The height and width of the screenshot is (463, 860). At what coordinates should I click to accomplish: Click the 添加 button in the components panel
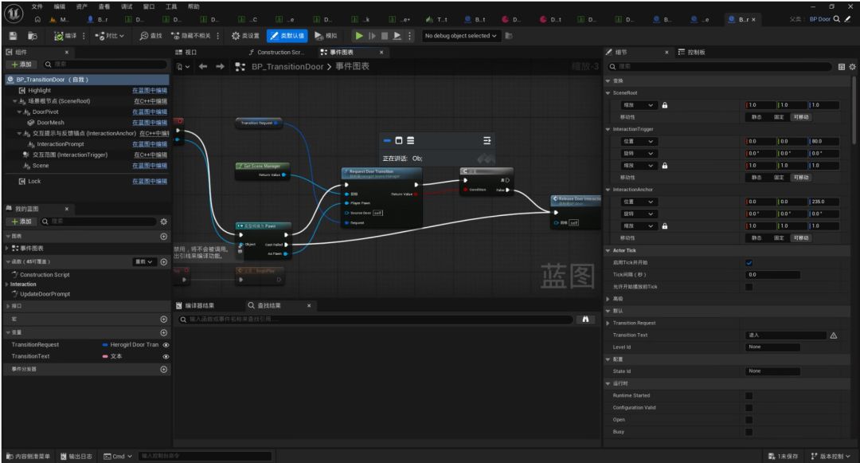click(x=21, y=65)
